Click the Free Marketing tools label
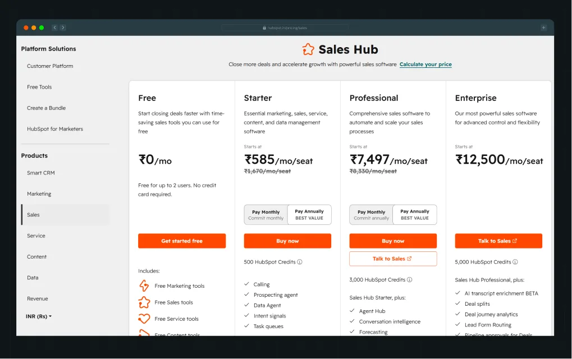 pyautogui.click(x=180, y=286)
